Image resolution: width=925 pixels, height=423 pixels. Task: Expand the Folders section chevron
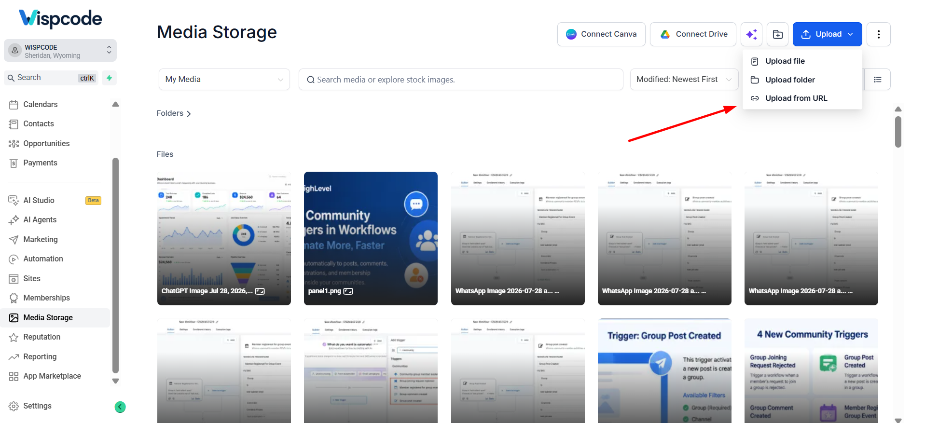[189, 114]
